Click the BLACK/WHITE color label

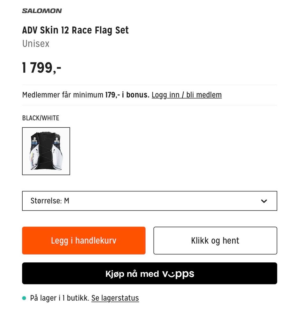pos(41,118)
